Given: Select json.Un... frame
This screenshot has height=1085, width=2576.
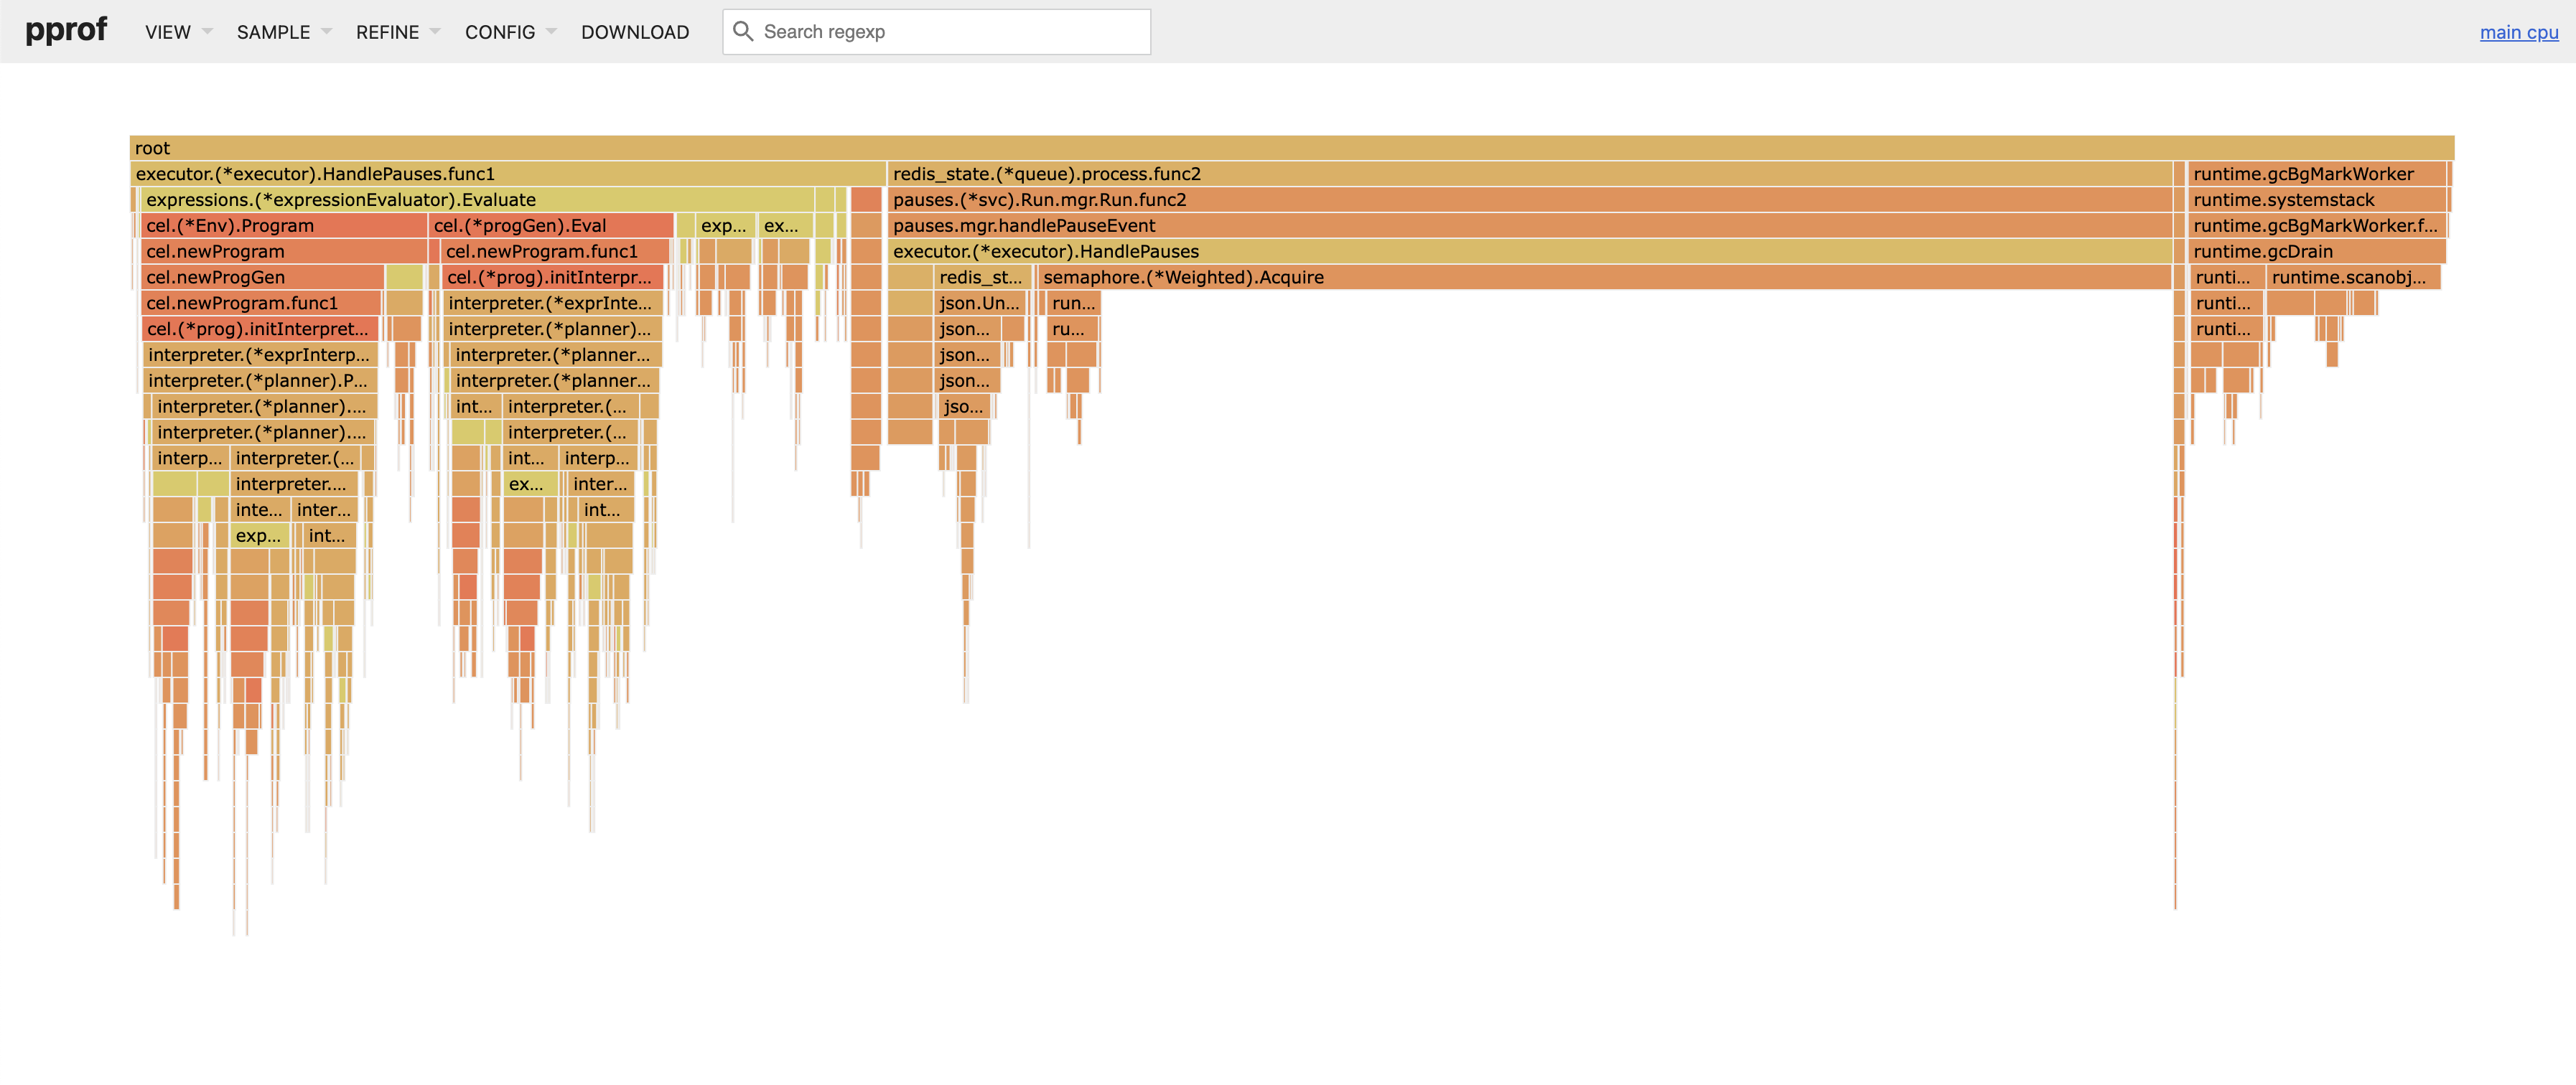Looking at the screenshot, I should (980, 304).
